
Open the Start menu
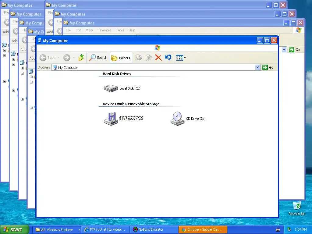pos(14,230)
